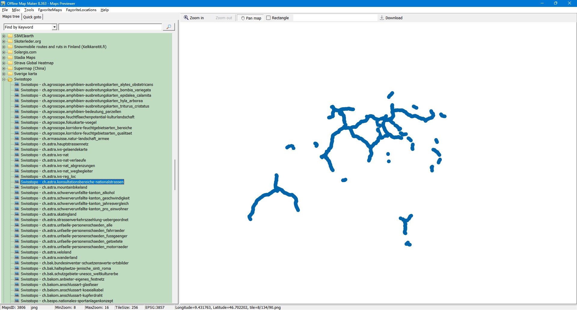Click the keyword search text field

pos(110,27)
